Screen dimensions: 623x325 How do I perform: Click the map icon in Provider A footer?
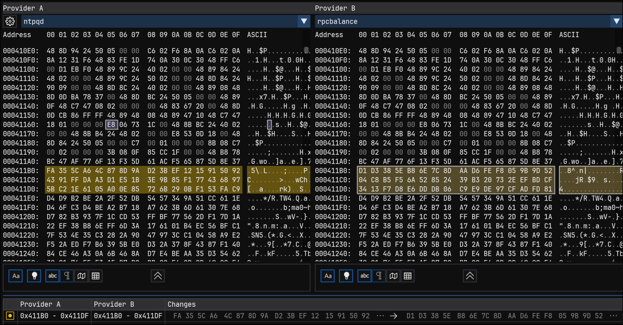tap(81, 276)
